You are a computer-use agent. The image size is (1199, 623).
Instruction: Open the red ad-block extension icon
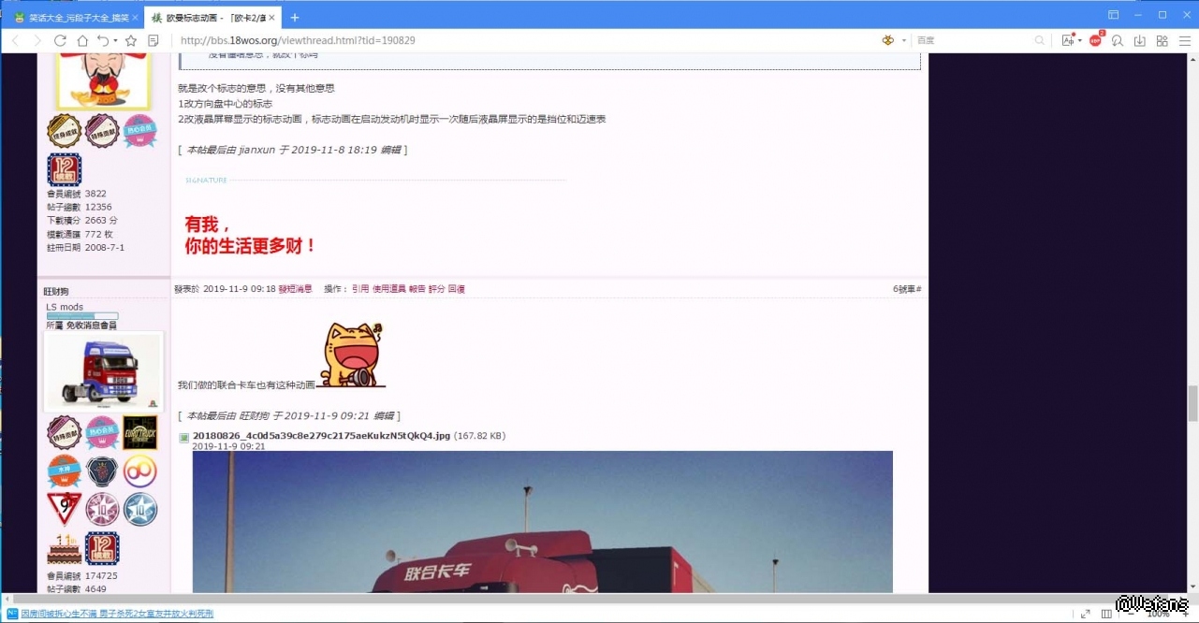pyautogui.click(x=1096, y=40)
